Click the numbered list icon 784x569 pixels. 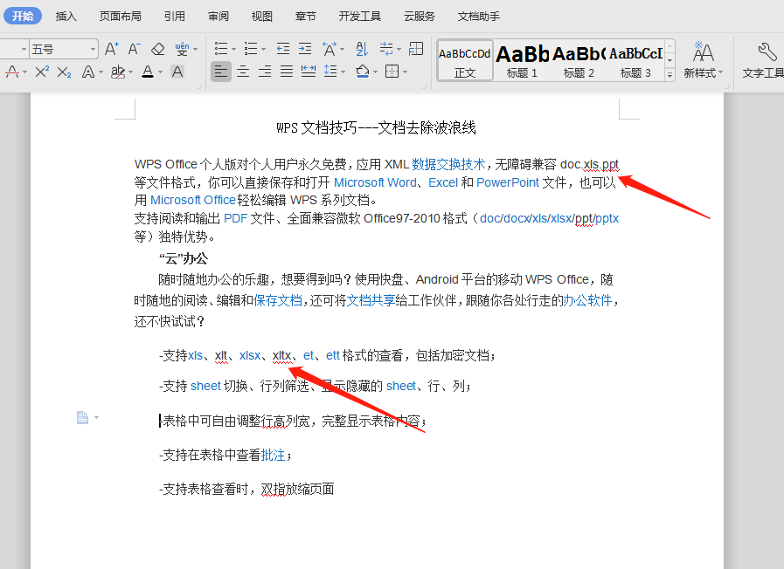coord(251,49)
